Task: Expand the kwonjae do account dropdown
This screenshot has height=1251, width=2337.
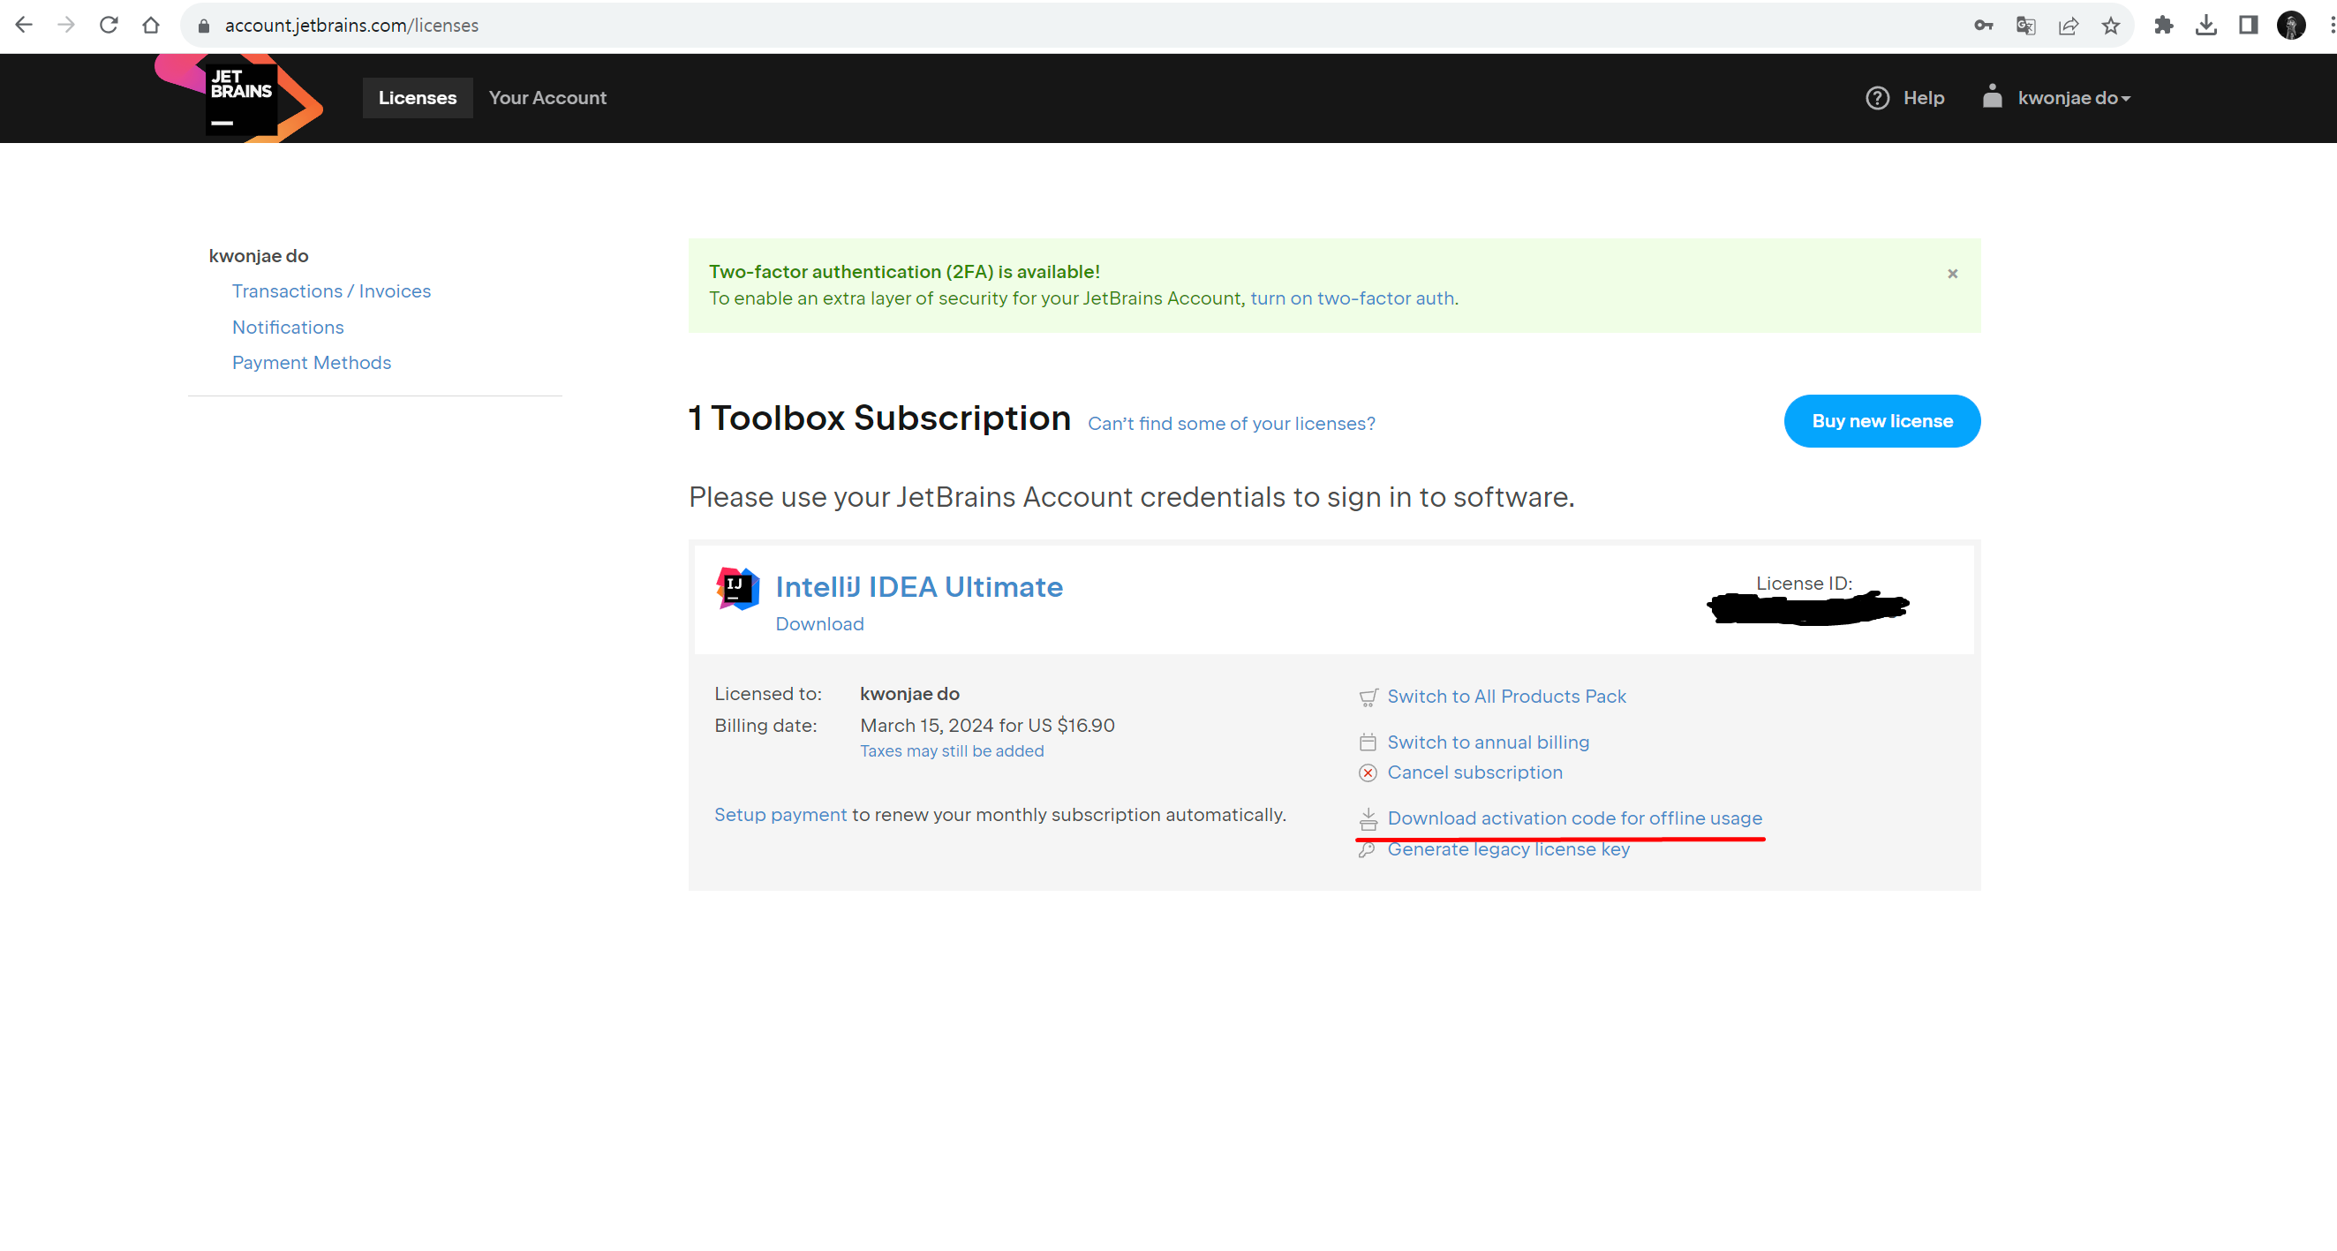Action: pos(2072,98)
